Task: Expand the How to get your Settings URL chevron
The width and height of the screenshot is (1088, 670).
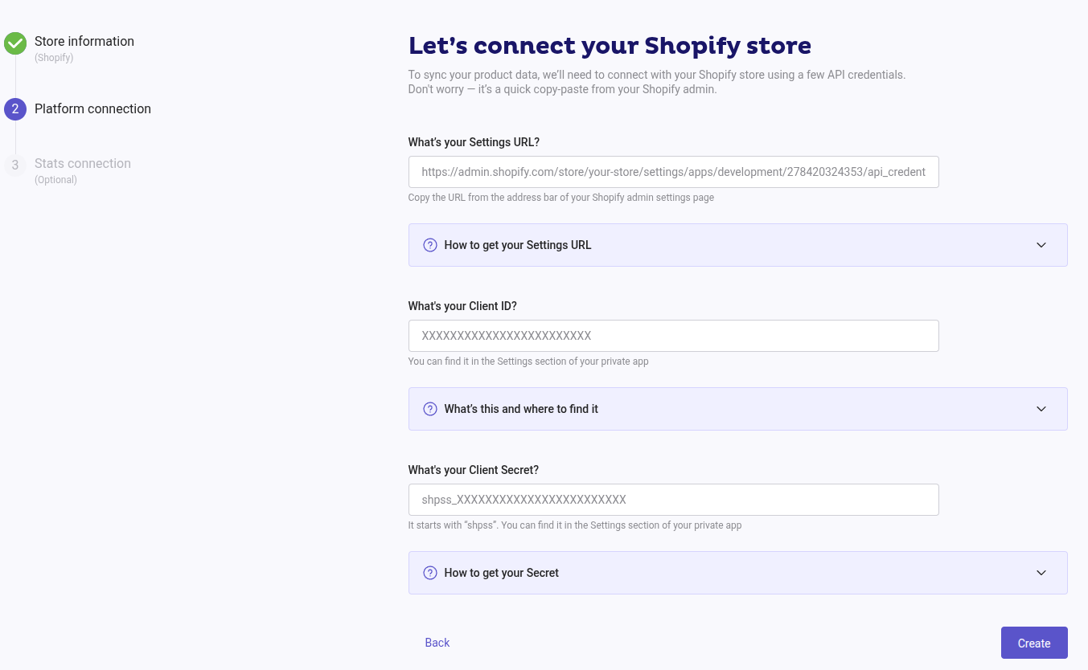Action: (1041, 245)
